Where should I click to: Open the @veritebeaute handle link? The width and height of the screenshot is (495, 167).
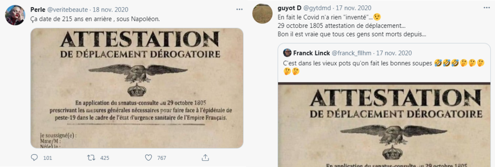67,9
